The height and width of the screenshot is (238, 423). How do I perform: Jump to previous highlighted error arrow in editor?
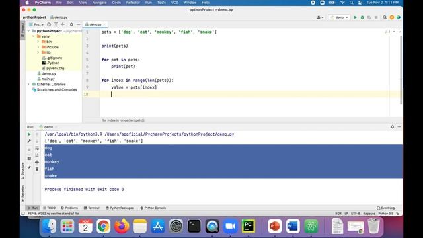click(x=394, y=32)
